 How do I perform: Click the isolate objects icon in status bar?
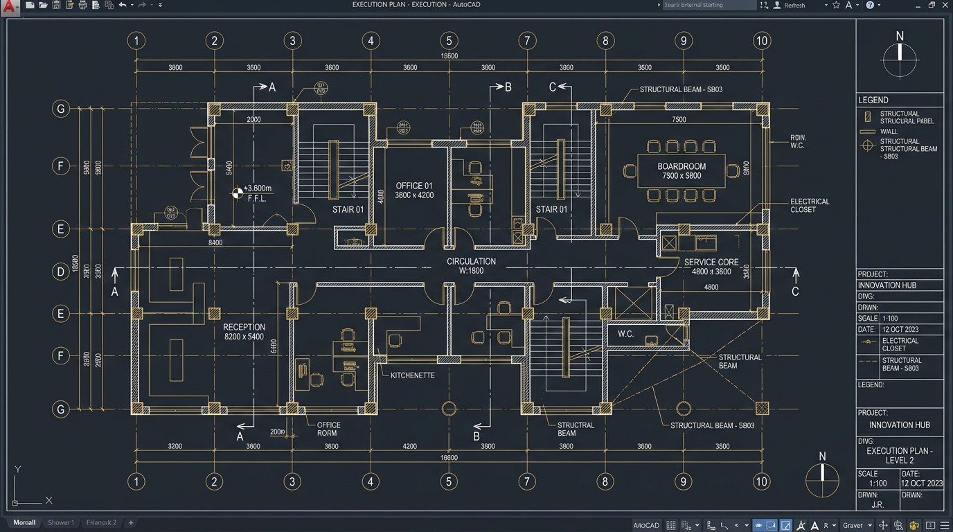pos(898,525)
